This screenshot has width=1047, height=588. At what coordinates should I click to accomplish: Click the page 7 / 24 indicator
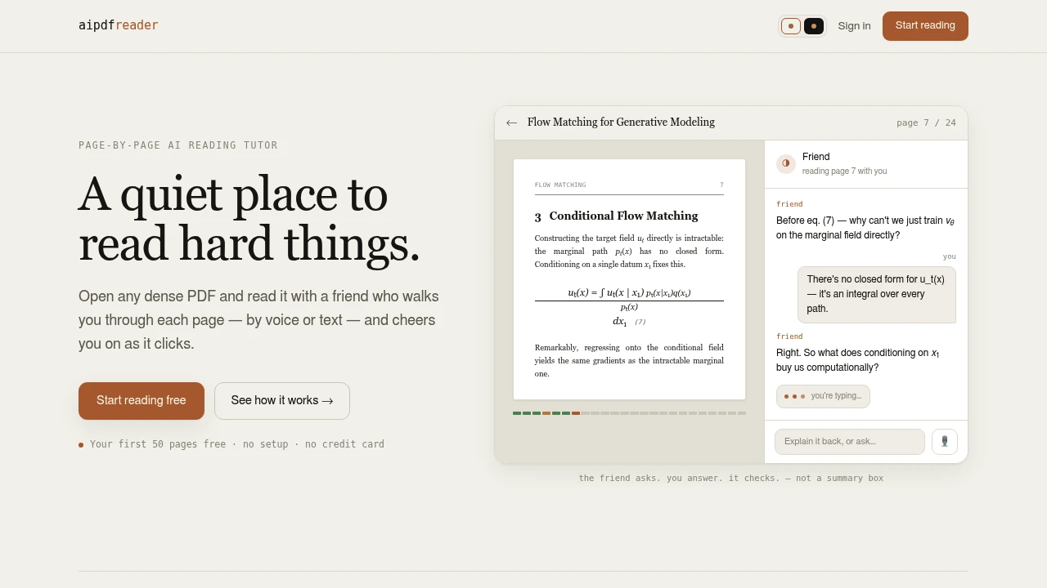pos(926,123)
